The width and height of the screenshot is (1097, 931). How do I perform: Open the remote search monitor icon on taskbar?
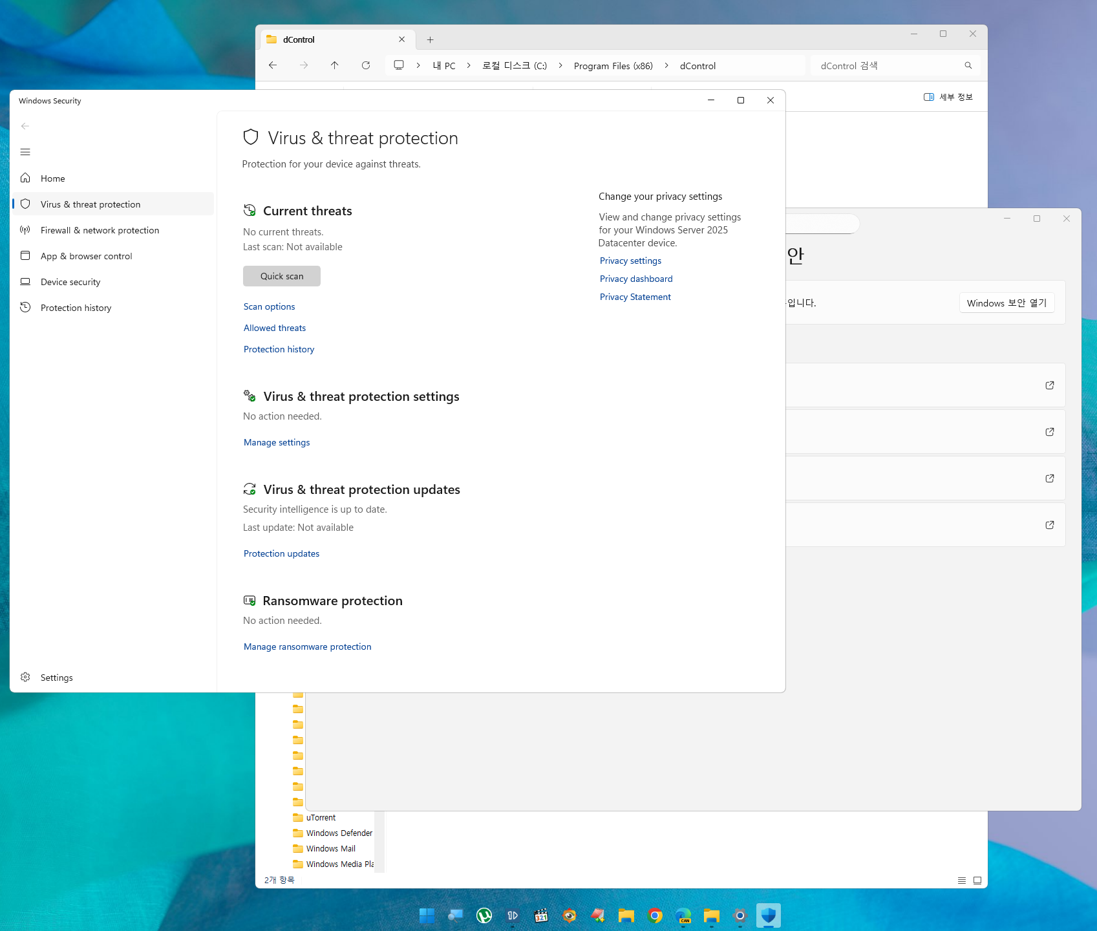click(456, 915)
